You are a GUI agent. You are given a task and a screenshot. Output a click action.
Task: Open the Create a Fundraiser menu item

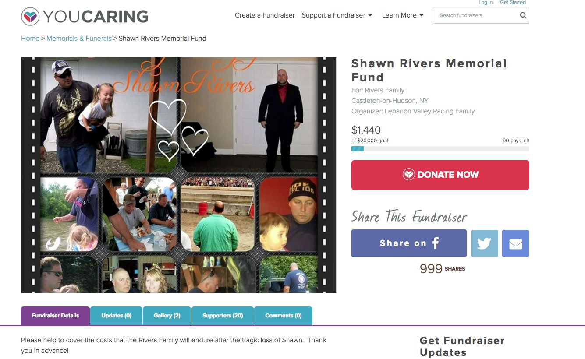265,15
